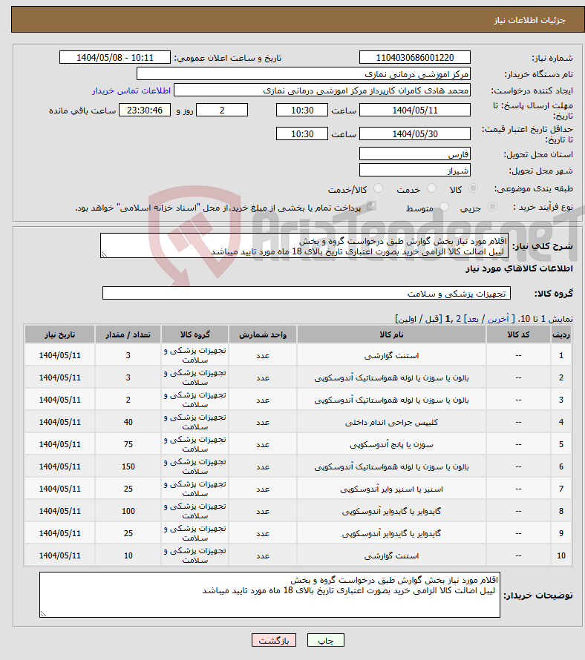Click the resize handle of توضیحات خریدار box
The image size is (585, 660).
coord(43,614)
